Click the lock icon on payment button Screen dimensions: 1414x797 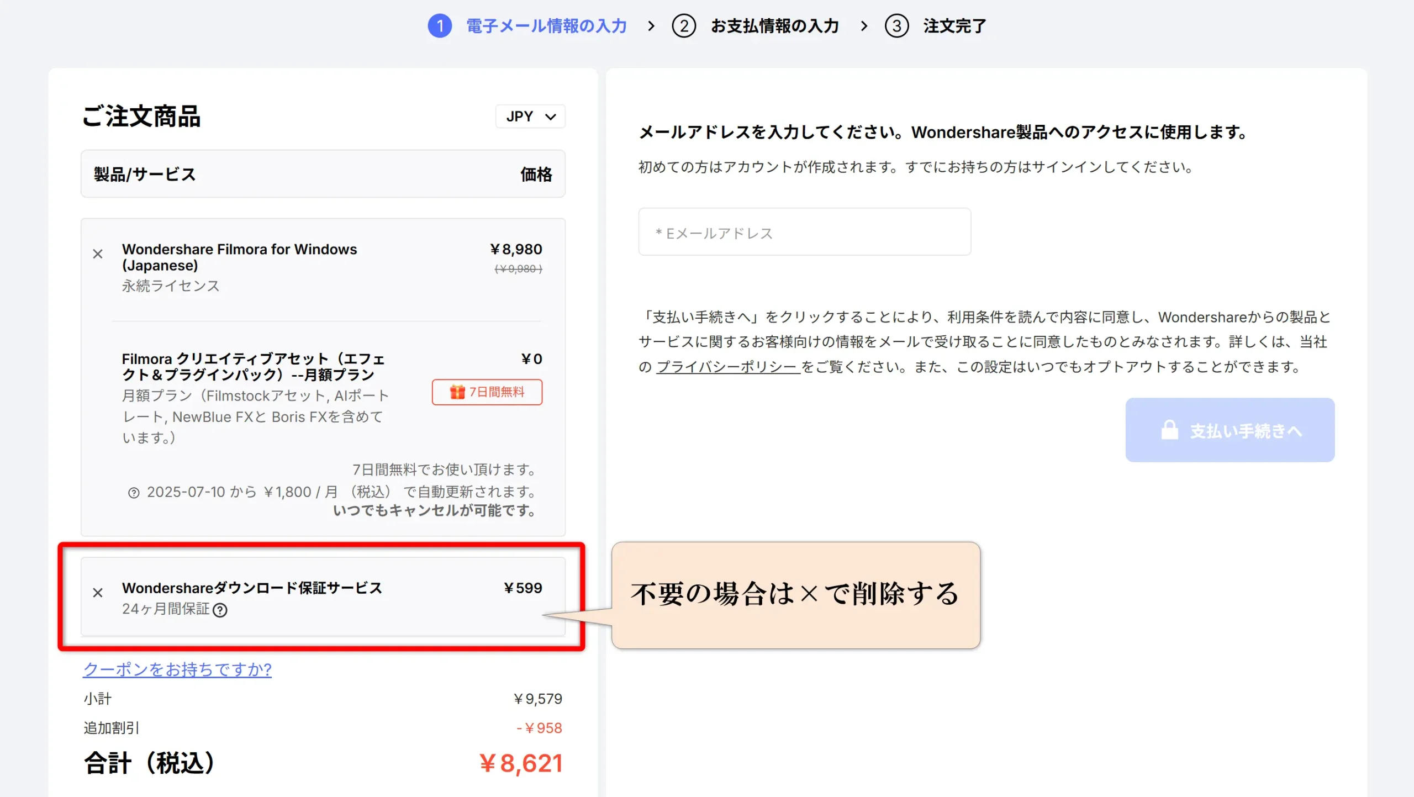[1169, 430]
